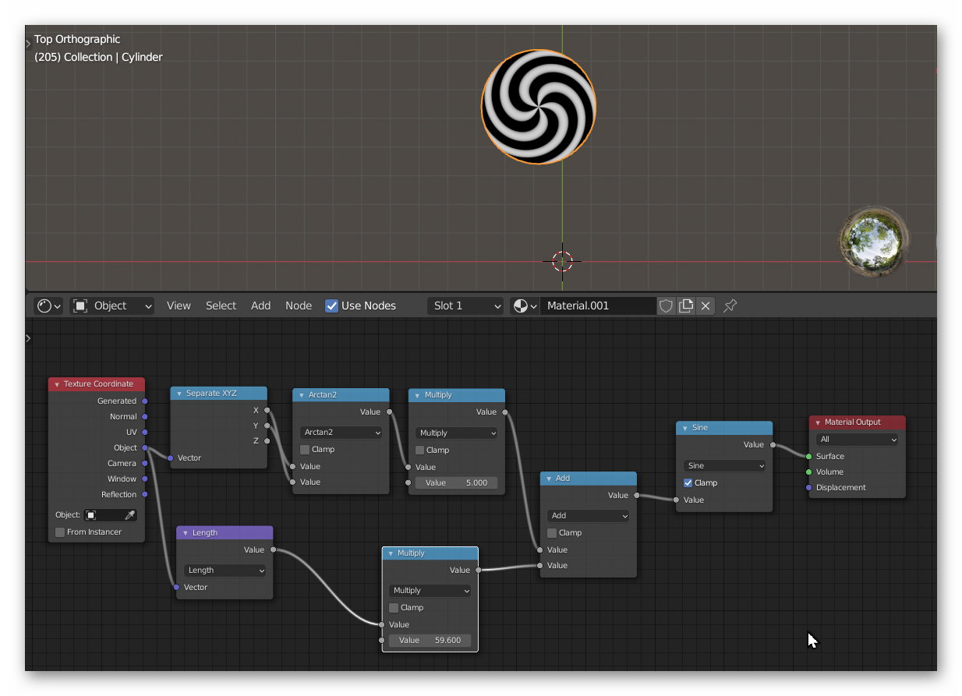Enable Clamp on the Add node
The width and height of the screenshot is (962, 696).
pos(552,532)
